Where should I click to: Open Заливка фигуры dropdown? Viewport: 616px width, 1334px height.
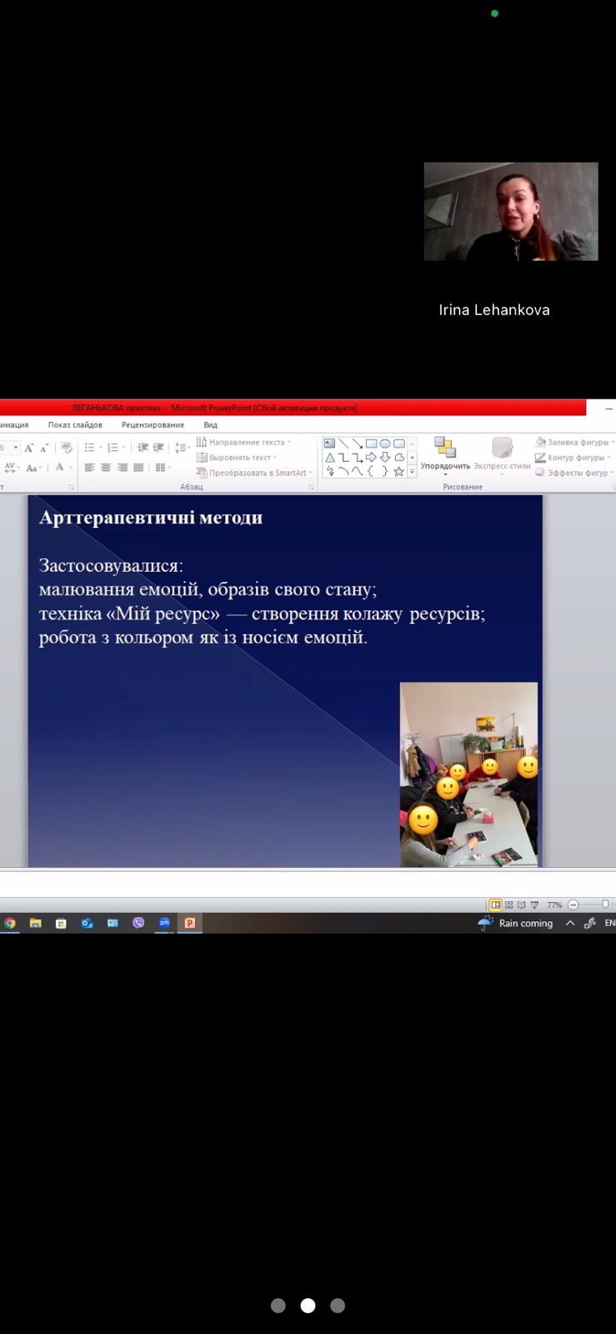[x=577, y=442]
